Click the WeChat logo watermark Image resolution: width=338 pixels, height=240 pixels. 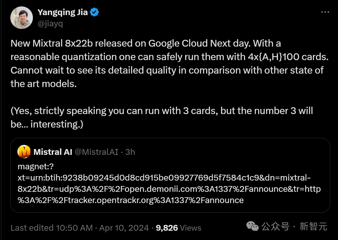(x=253, y=227)
